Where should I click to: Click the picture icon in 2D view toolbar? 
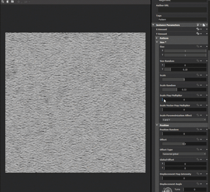[x=12, y=2]
